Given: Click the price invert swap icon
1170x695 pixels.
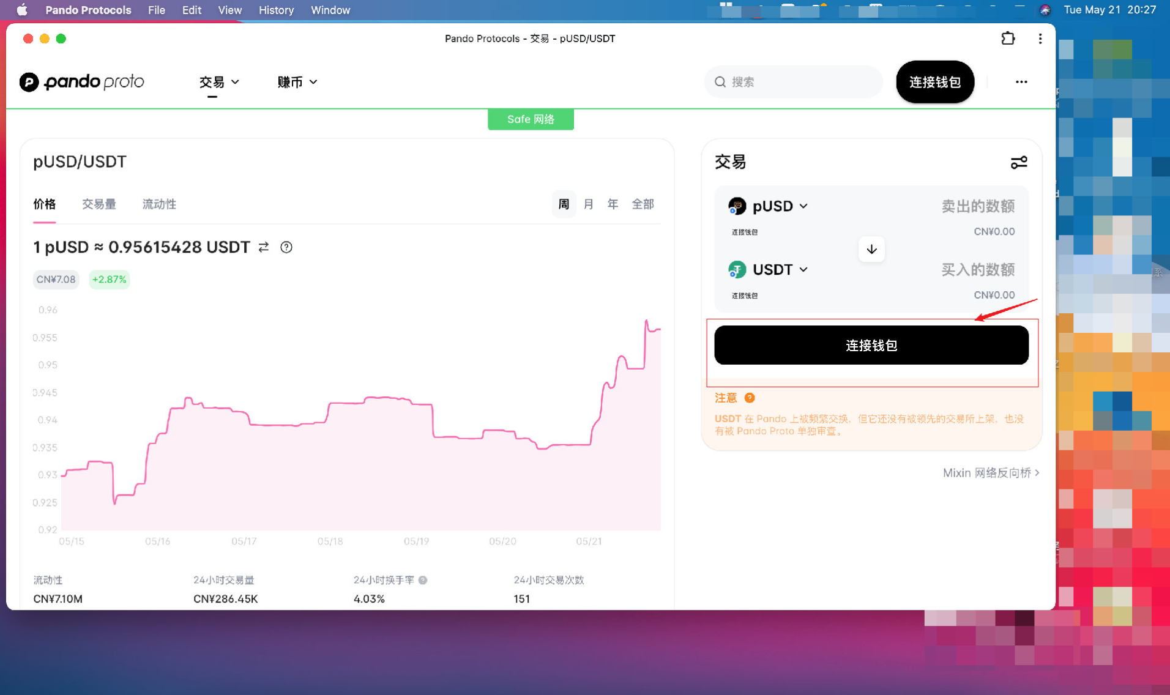Looking at the screenshot, I should (264, 247).
